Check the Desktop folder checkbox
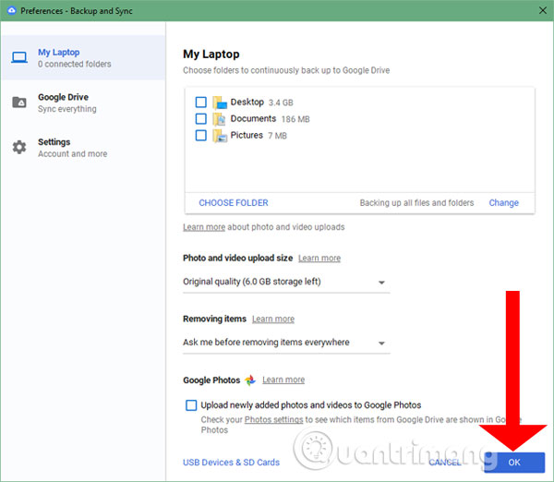 pyautogui.click(x=201, y=102)
